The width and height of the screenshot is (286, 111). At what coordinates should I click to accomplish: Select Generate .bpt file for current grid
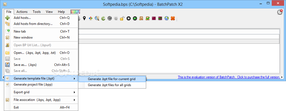(112, 79)
